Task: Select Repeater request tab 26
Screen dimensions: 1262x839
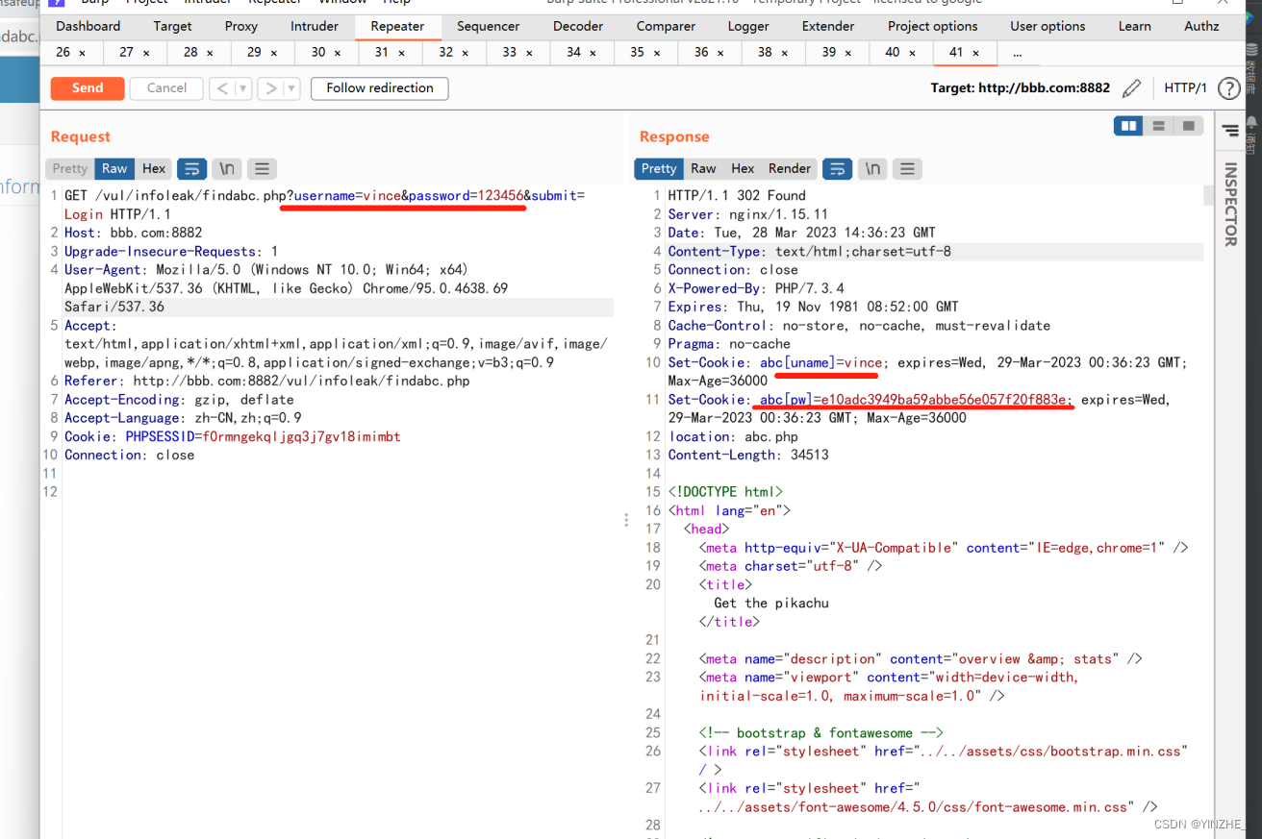Action: pyautogui.click(x=63, y=52)
